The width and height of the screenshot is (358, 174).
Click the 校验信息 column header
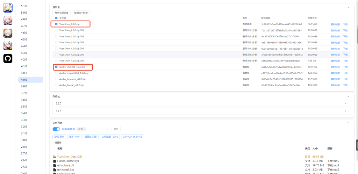click(x=266, y=18)
